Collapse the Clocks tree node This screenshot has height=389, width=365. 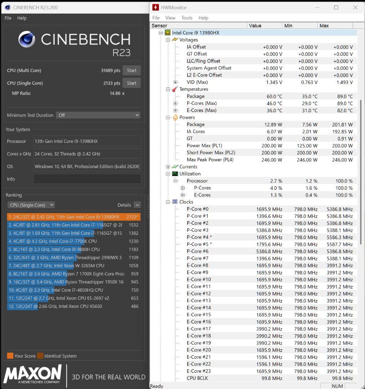(168, 202)
